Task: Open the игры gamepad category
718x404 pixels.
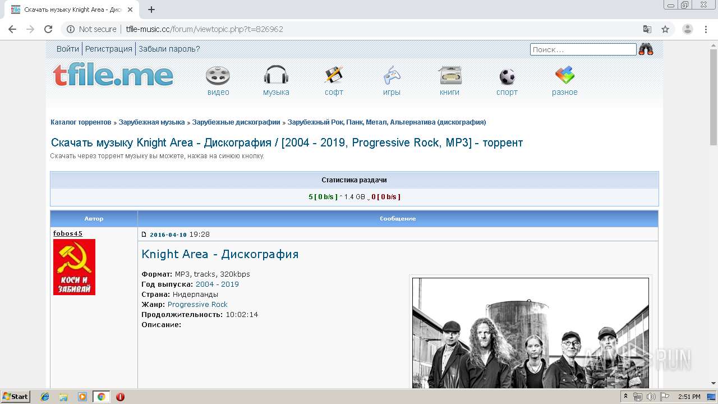Action: click(392, 76)
